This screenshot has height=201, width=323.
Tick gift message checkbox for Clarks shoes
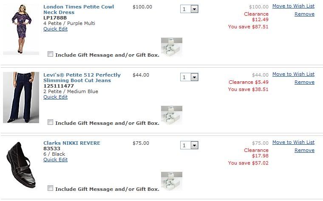click(51, 188)
